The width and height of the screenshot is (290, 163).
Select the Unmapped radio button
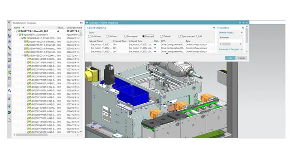(126, 36)
